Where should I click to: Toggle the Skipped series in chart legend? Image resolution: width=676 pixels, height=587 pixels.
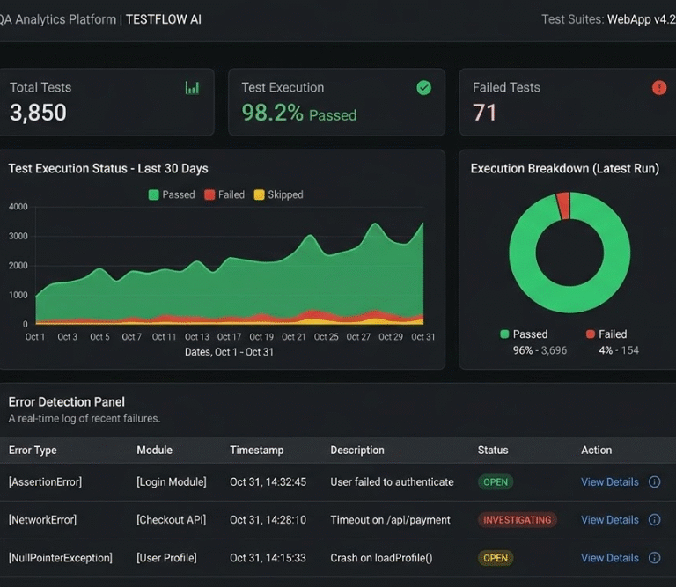point(278,194)
